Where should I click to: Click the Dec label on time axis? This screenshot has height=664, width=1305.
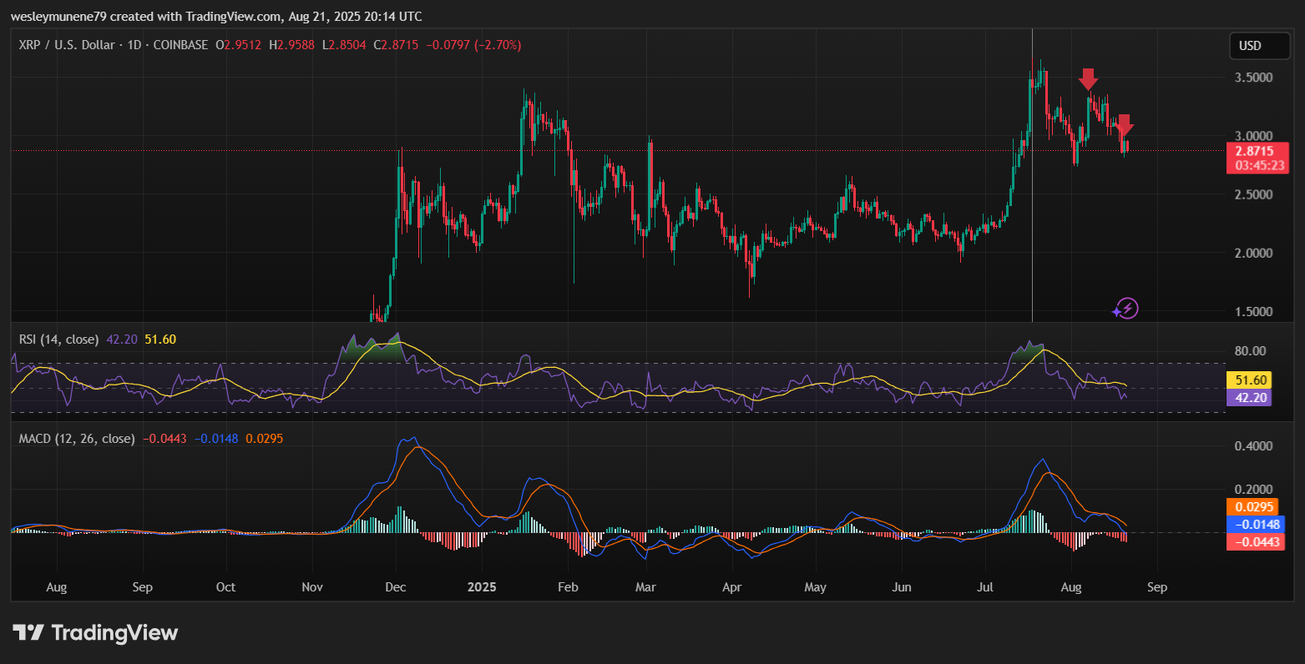point(396,587)
